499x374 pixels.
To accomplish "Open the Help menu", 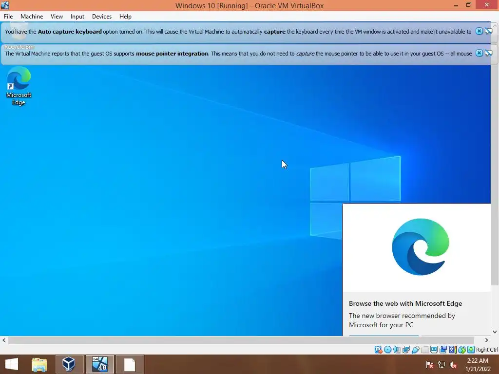I will pos(125,17).
